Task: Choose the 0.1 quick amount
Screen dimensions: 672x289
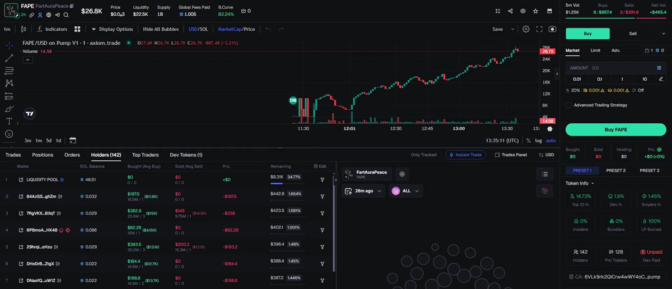Action: click(599, 79)
